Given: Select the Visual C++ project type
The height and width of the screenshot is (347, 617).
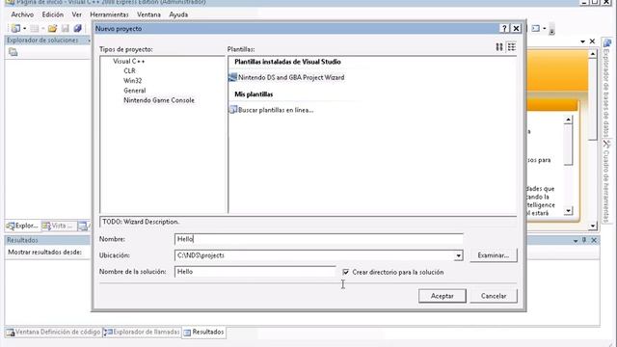Looking at the screenshot, I should (129, 62).
